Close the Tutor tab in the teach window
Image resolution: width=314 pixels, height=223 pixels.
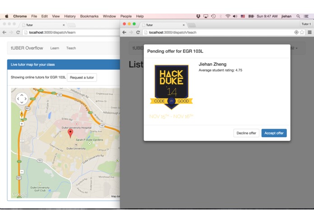click(183, 25)
